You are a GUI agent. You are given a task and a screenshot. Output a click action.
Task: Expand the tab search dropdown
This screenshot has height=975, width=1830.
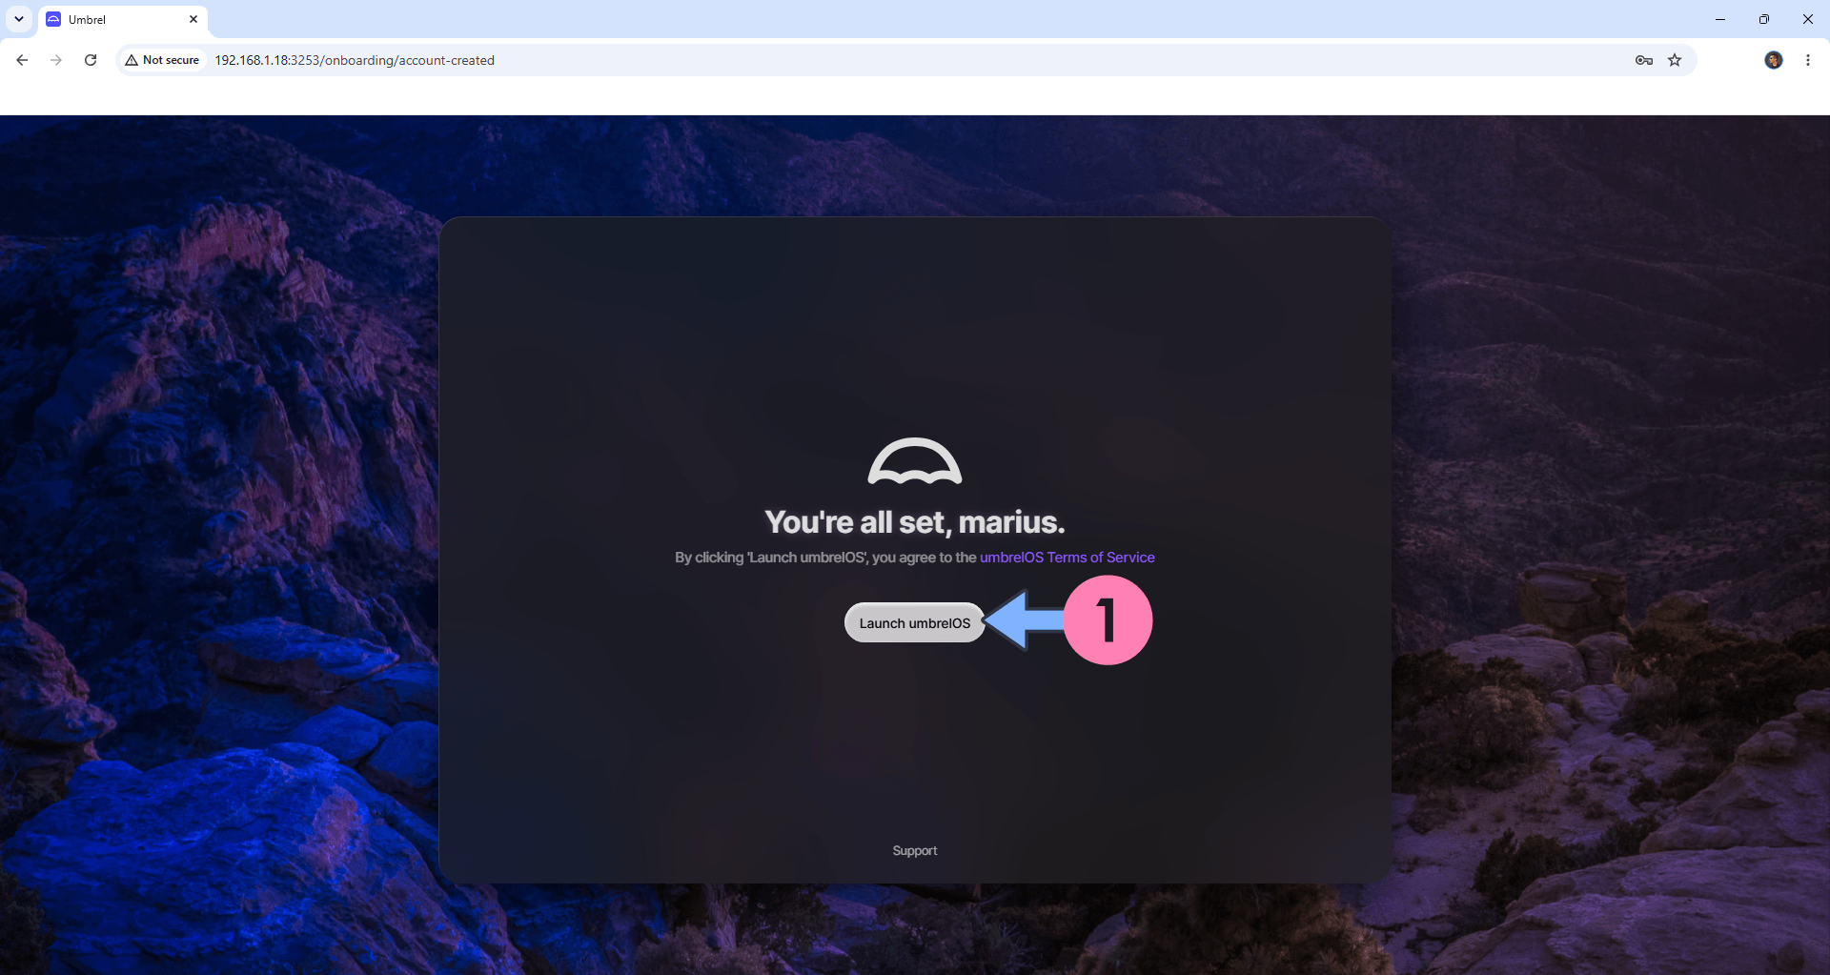19,19
